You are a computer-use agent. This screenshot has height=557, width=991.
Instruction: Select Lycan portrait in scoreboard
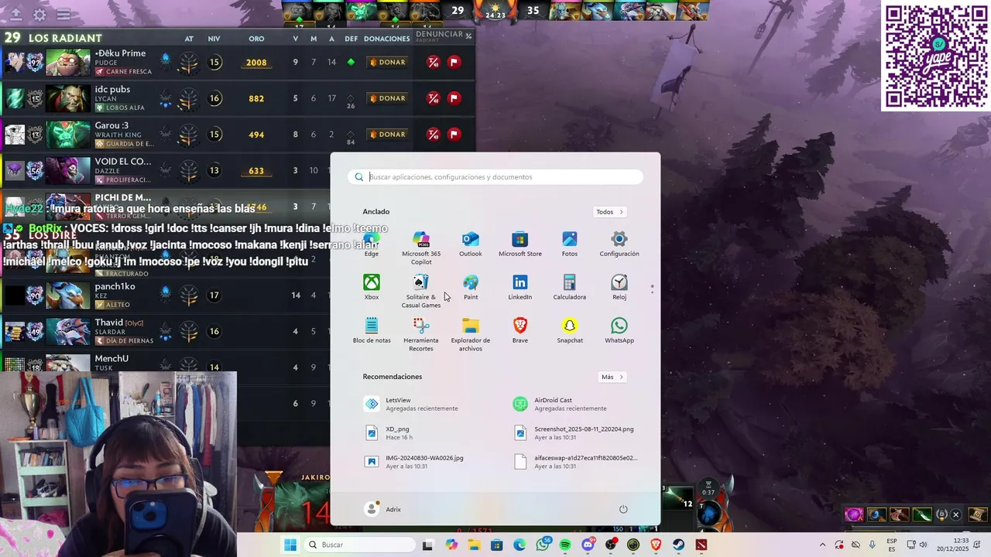tap(68, 98)
